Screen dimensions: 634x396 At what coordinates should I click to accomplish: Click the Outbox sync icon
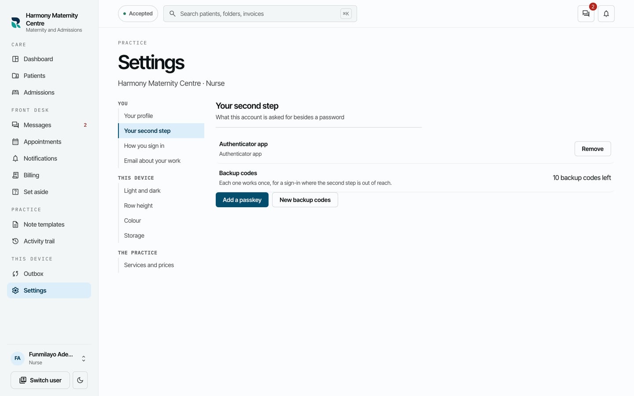click(x=15, y=274)
